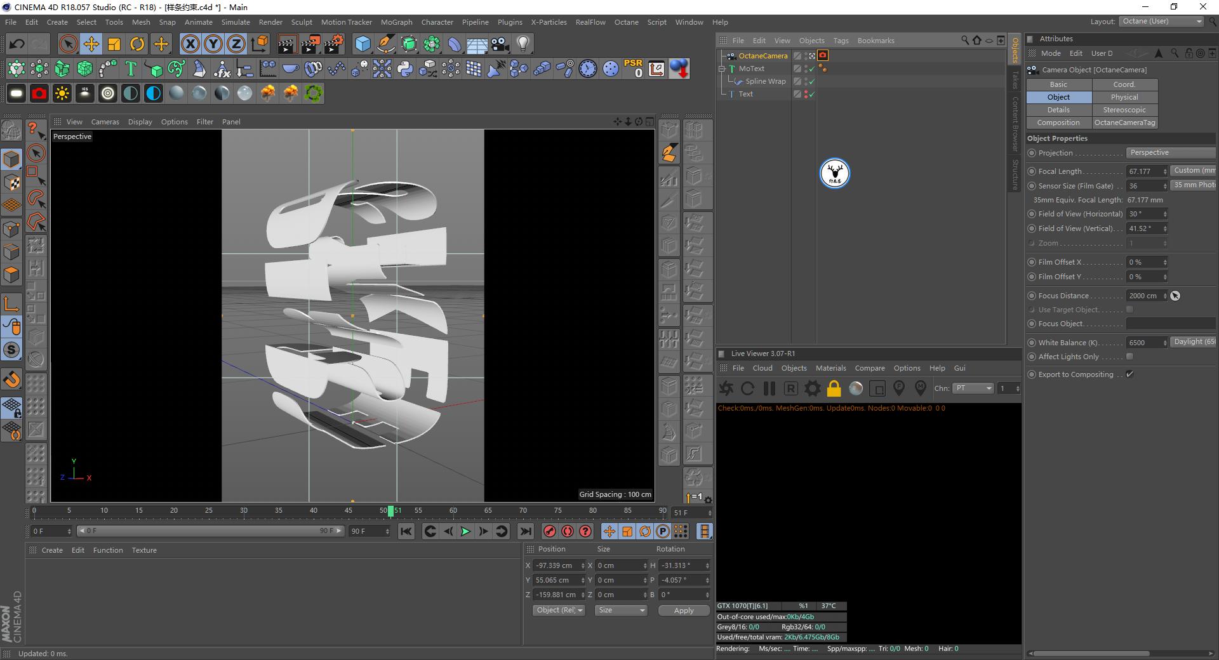Click the Region render icon in Live Viewer
This screenshot has height=660, width=1219.
tap(878, 388)
